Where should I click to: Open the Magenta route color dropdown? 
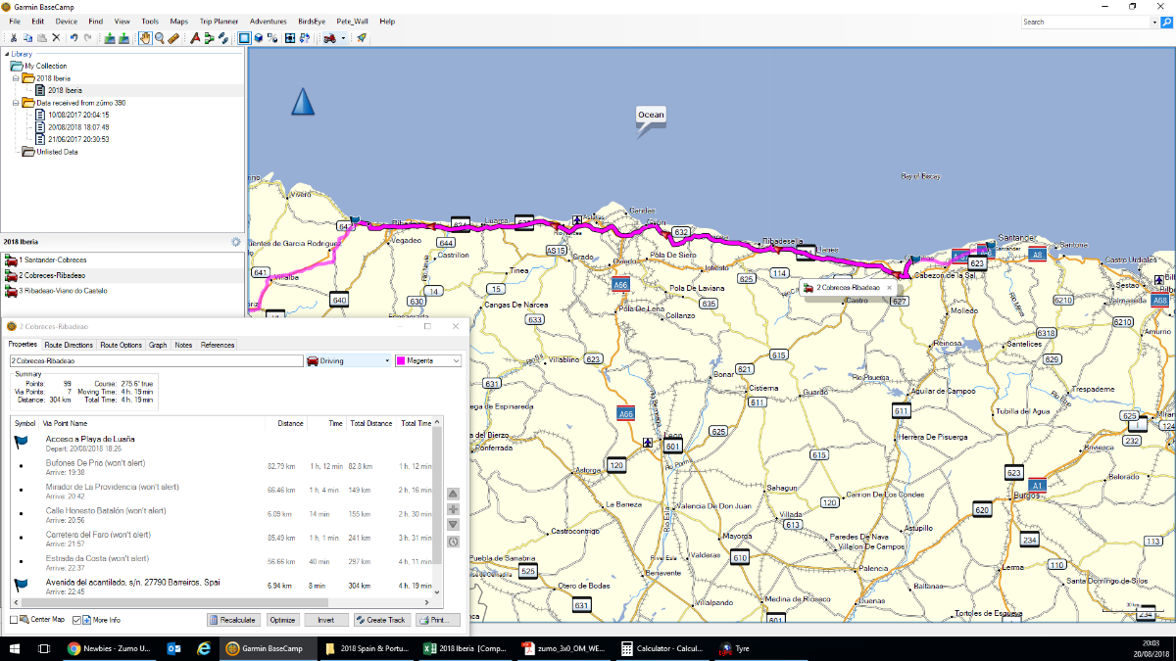(427, 361)
